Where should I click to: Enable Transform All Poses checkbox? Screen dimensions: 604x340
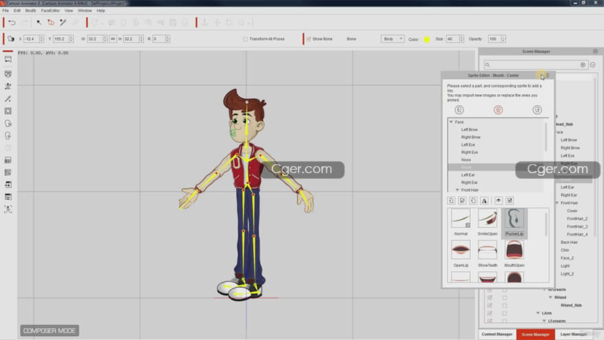coord(246,39)
